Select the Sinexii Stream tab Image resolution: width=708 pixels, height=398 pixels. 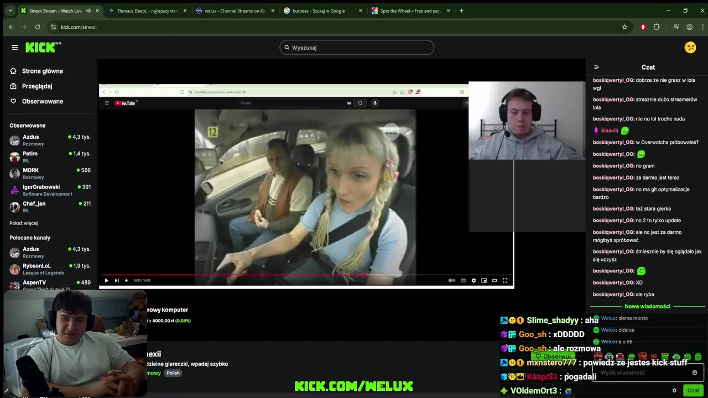55,11
